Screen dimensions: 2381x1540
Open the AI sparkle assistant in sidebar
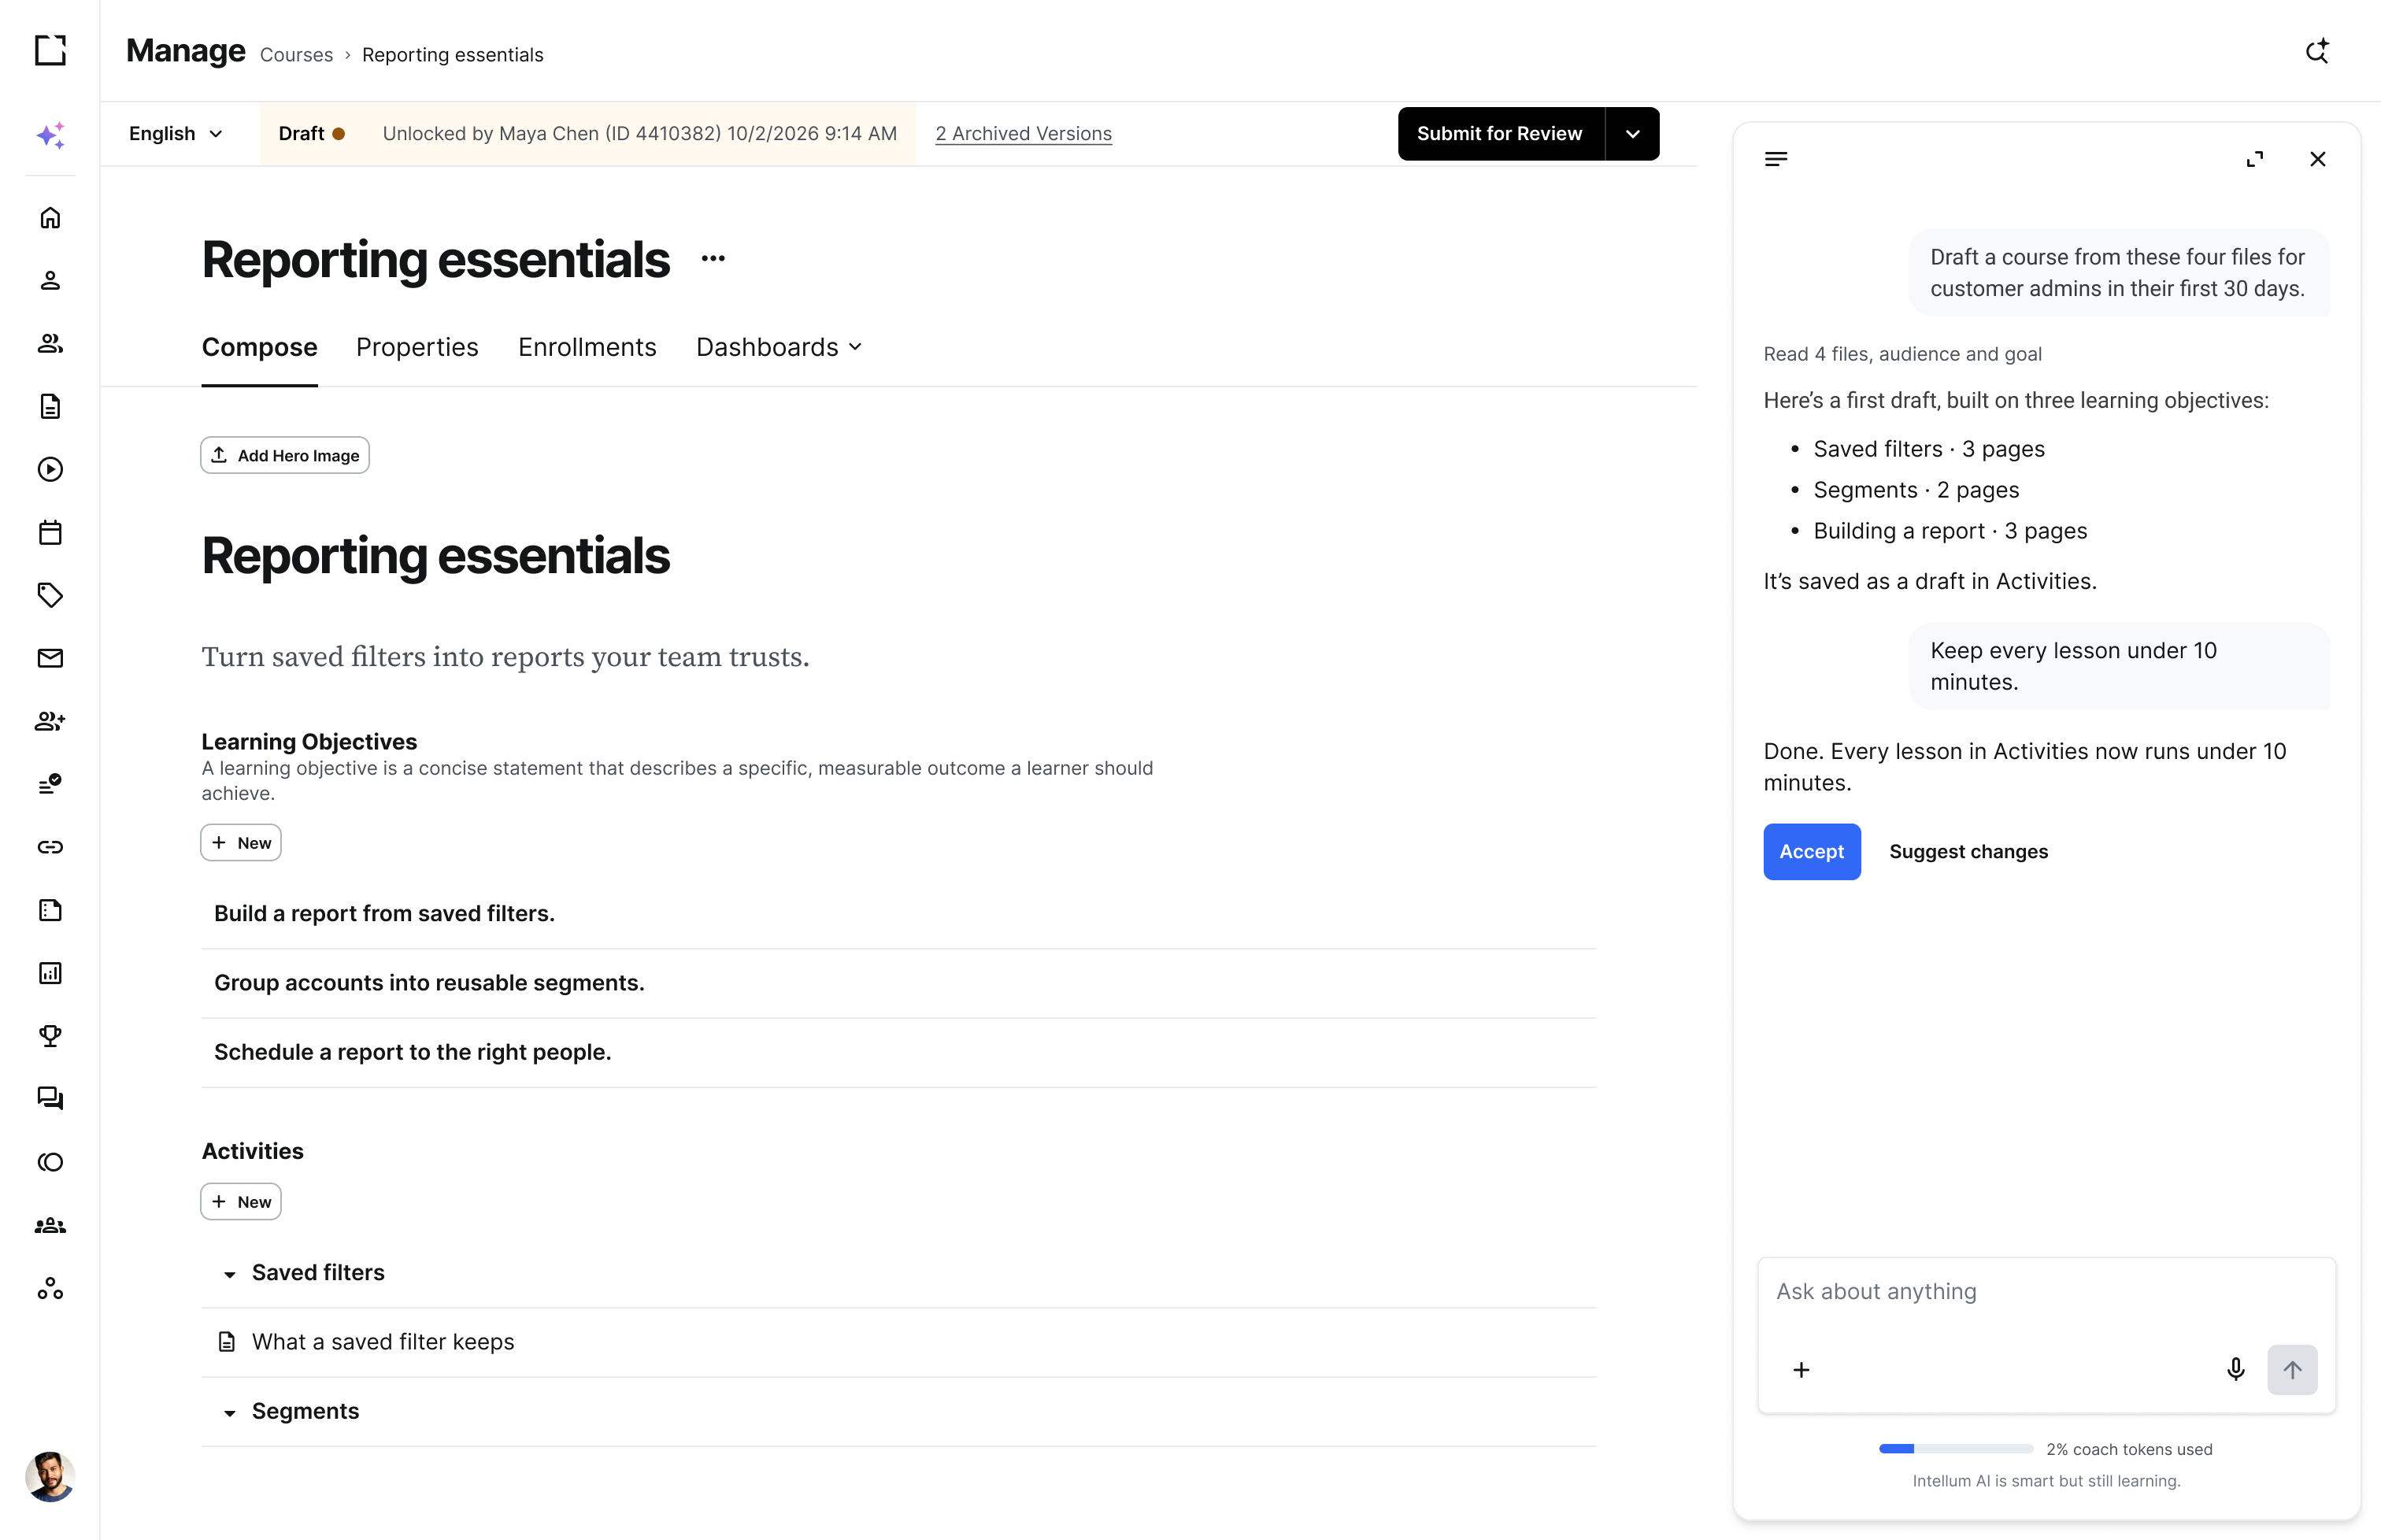click(50, 135)
